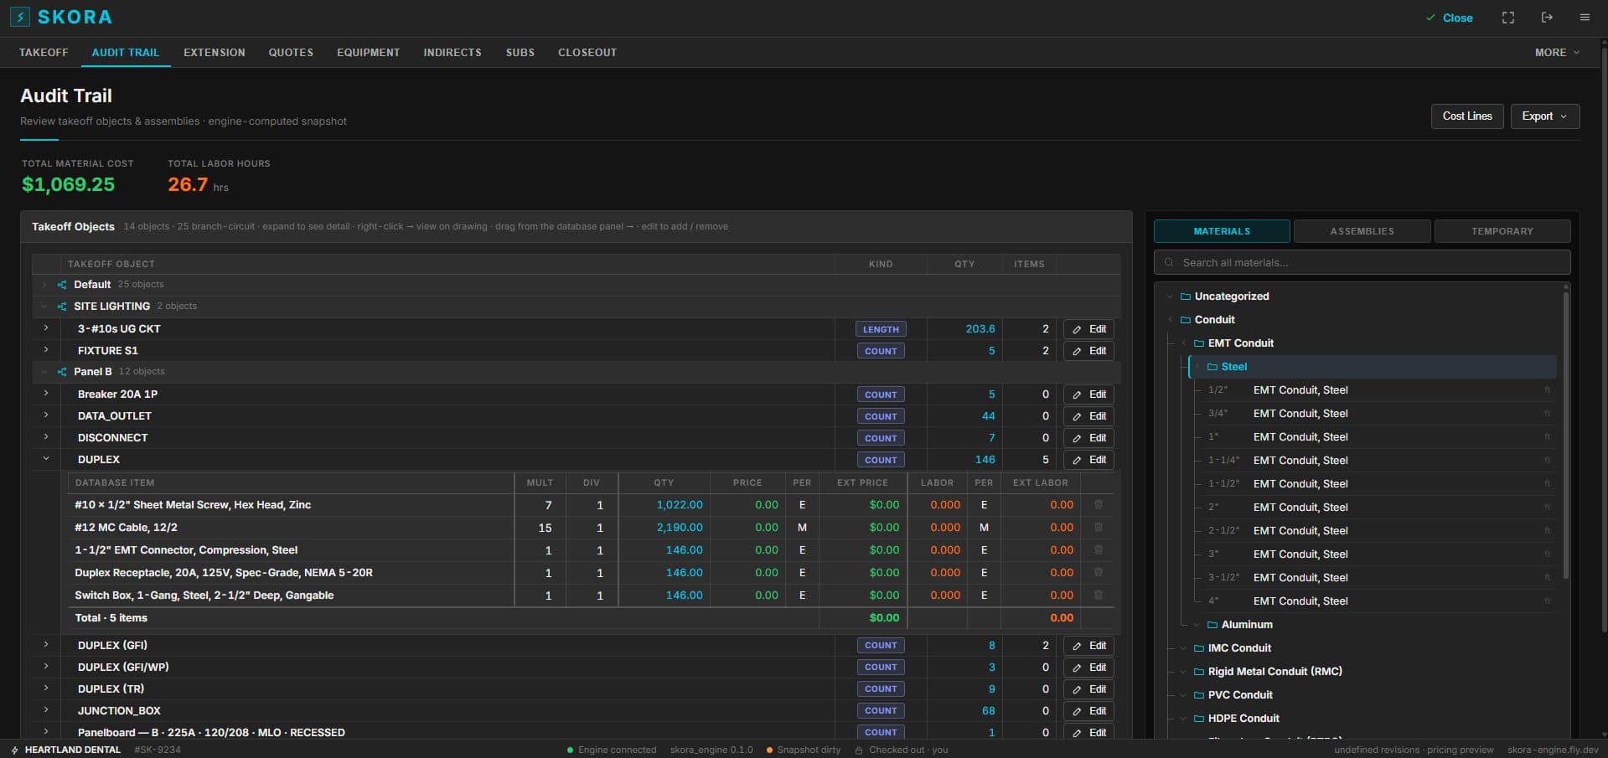The image size is (1608, 758).
Task: Click the SKORA lightning logo icon
Action: tap(19, 17)
